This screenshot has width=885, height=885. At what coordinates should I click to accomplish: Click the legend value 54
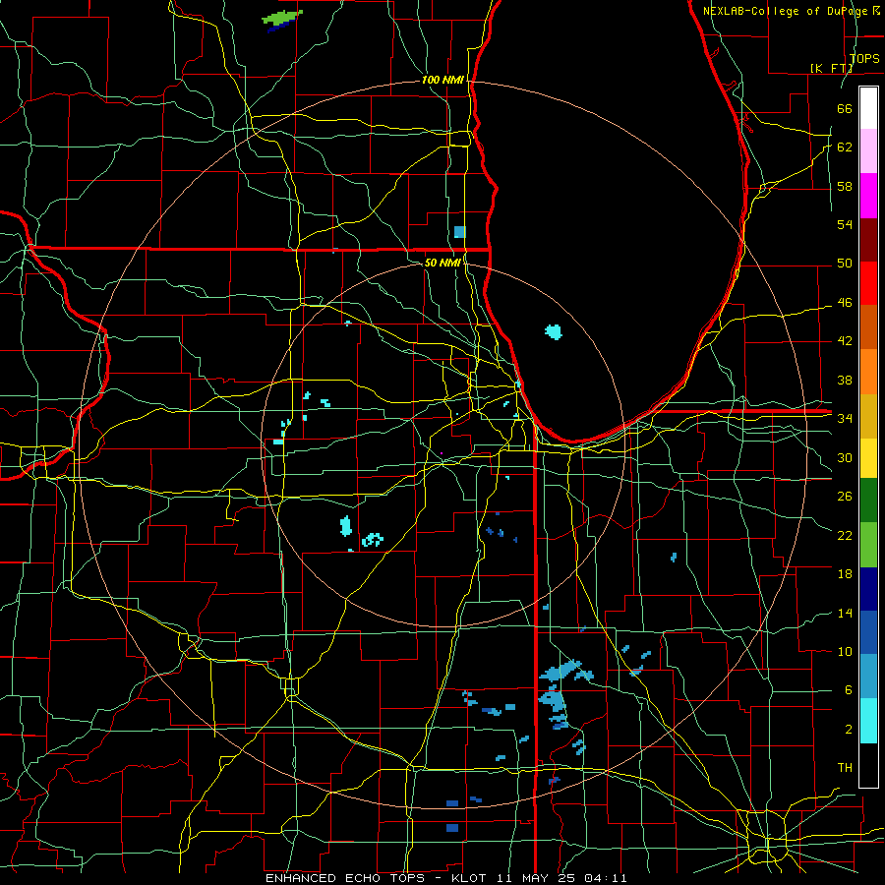click(x=845, y=224)
